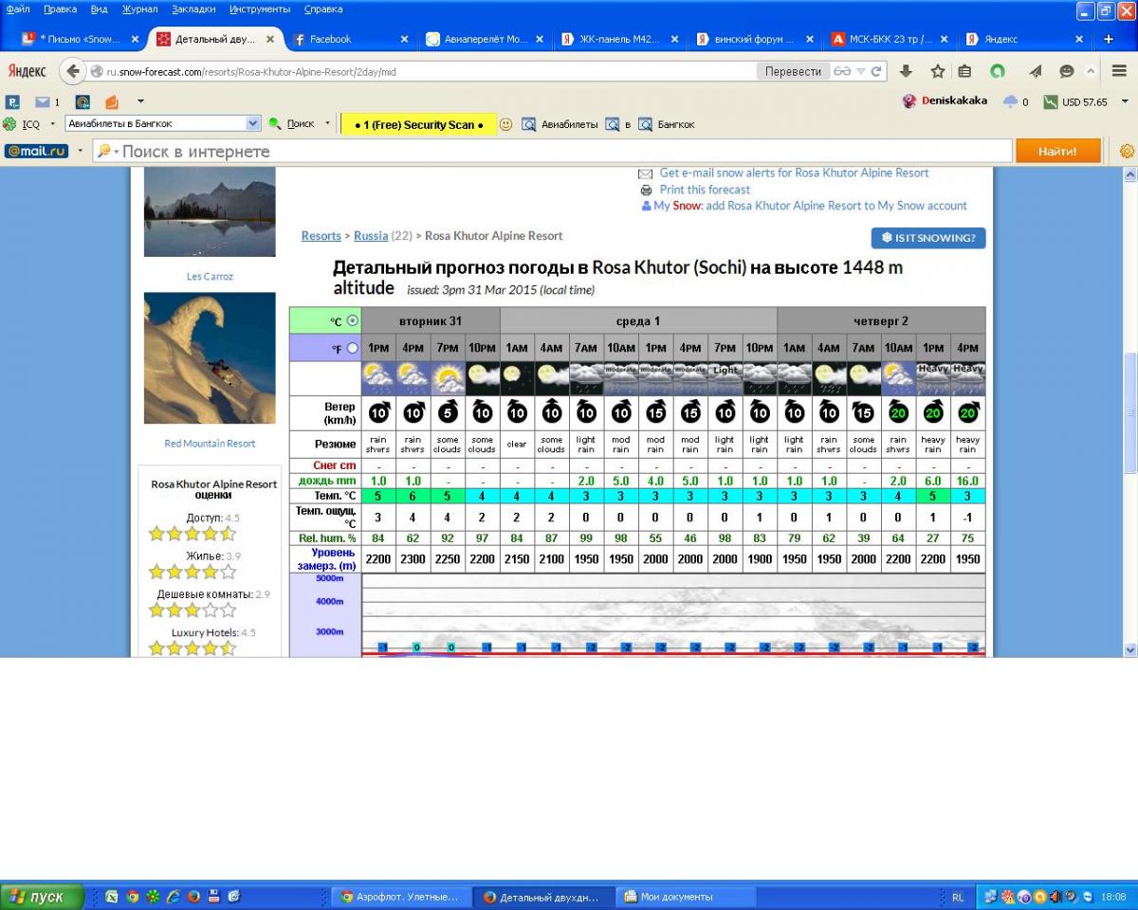Open the Правка menu

pyautogui.click(x=60, y=9)
